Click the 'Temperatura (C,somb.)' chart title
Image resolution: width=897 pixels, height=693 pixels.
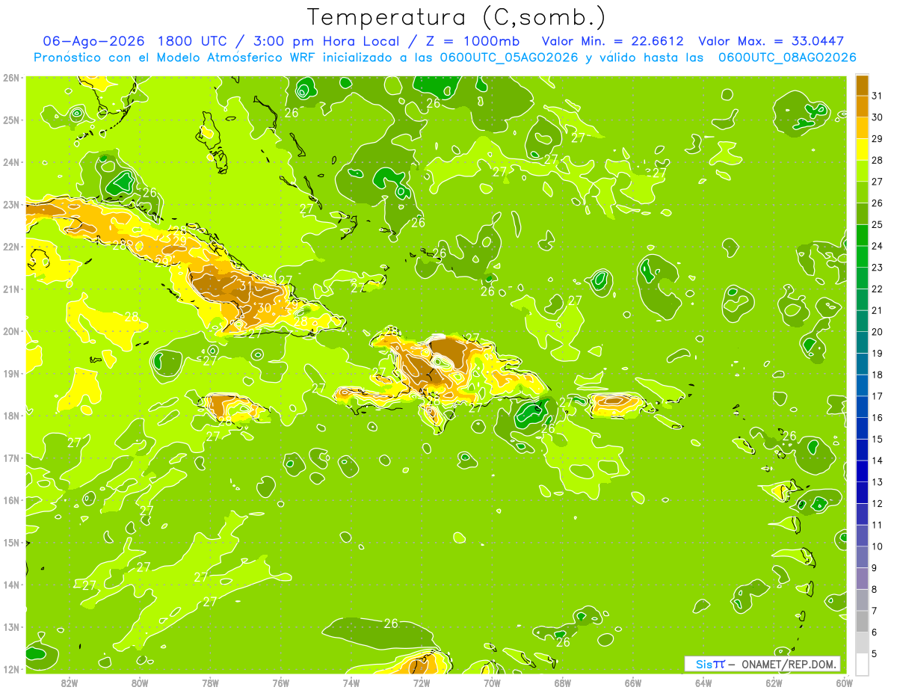point(456,17)
